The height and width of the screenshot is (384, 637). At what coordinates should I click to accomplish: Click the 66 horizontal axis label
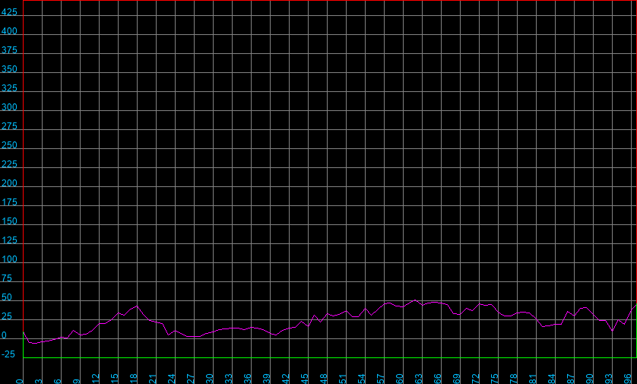point(438,379)
